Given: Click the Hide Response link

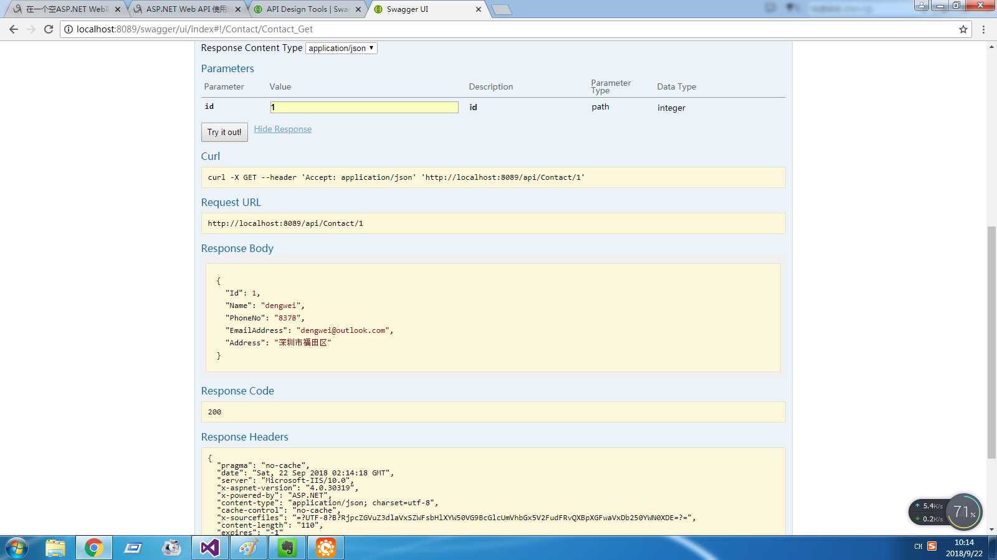Looking at the screenshot, I should point(283,129).
